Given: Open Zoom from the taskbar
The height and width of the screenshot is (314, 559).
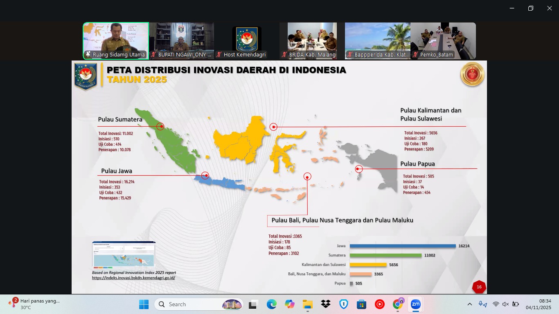Looking at the screenshot, I should pyautogui.click(x=415, y=304).
